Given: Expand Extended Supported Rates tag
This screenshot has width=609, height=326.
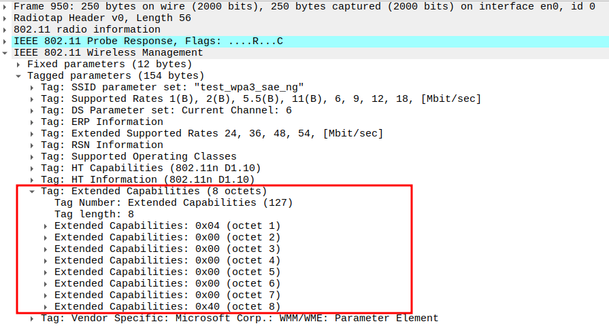Looking at the screenshot, I should pyautogui.click(x=33, y=134).
